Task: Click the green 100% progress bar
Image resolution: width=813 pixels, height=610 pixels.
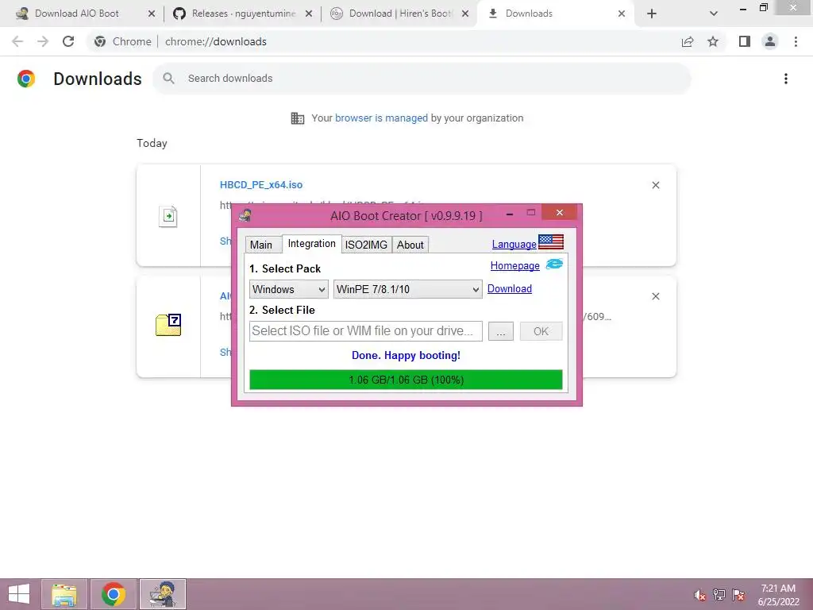Action: point(406,380)
